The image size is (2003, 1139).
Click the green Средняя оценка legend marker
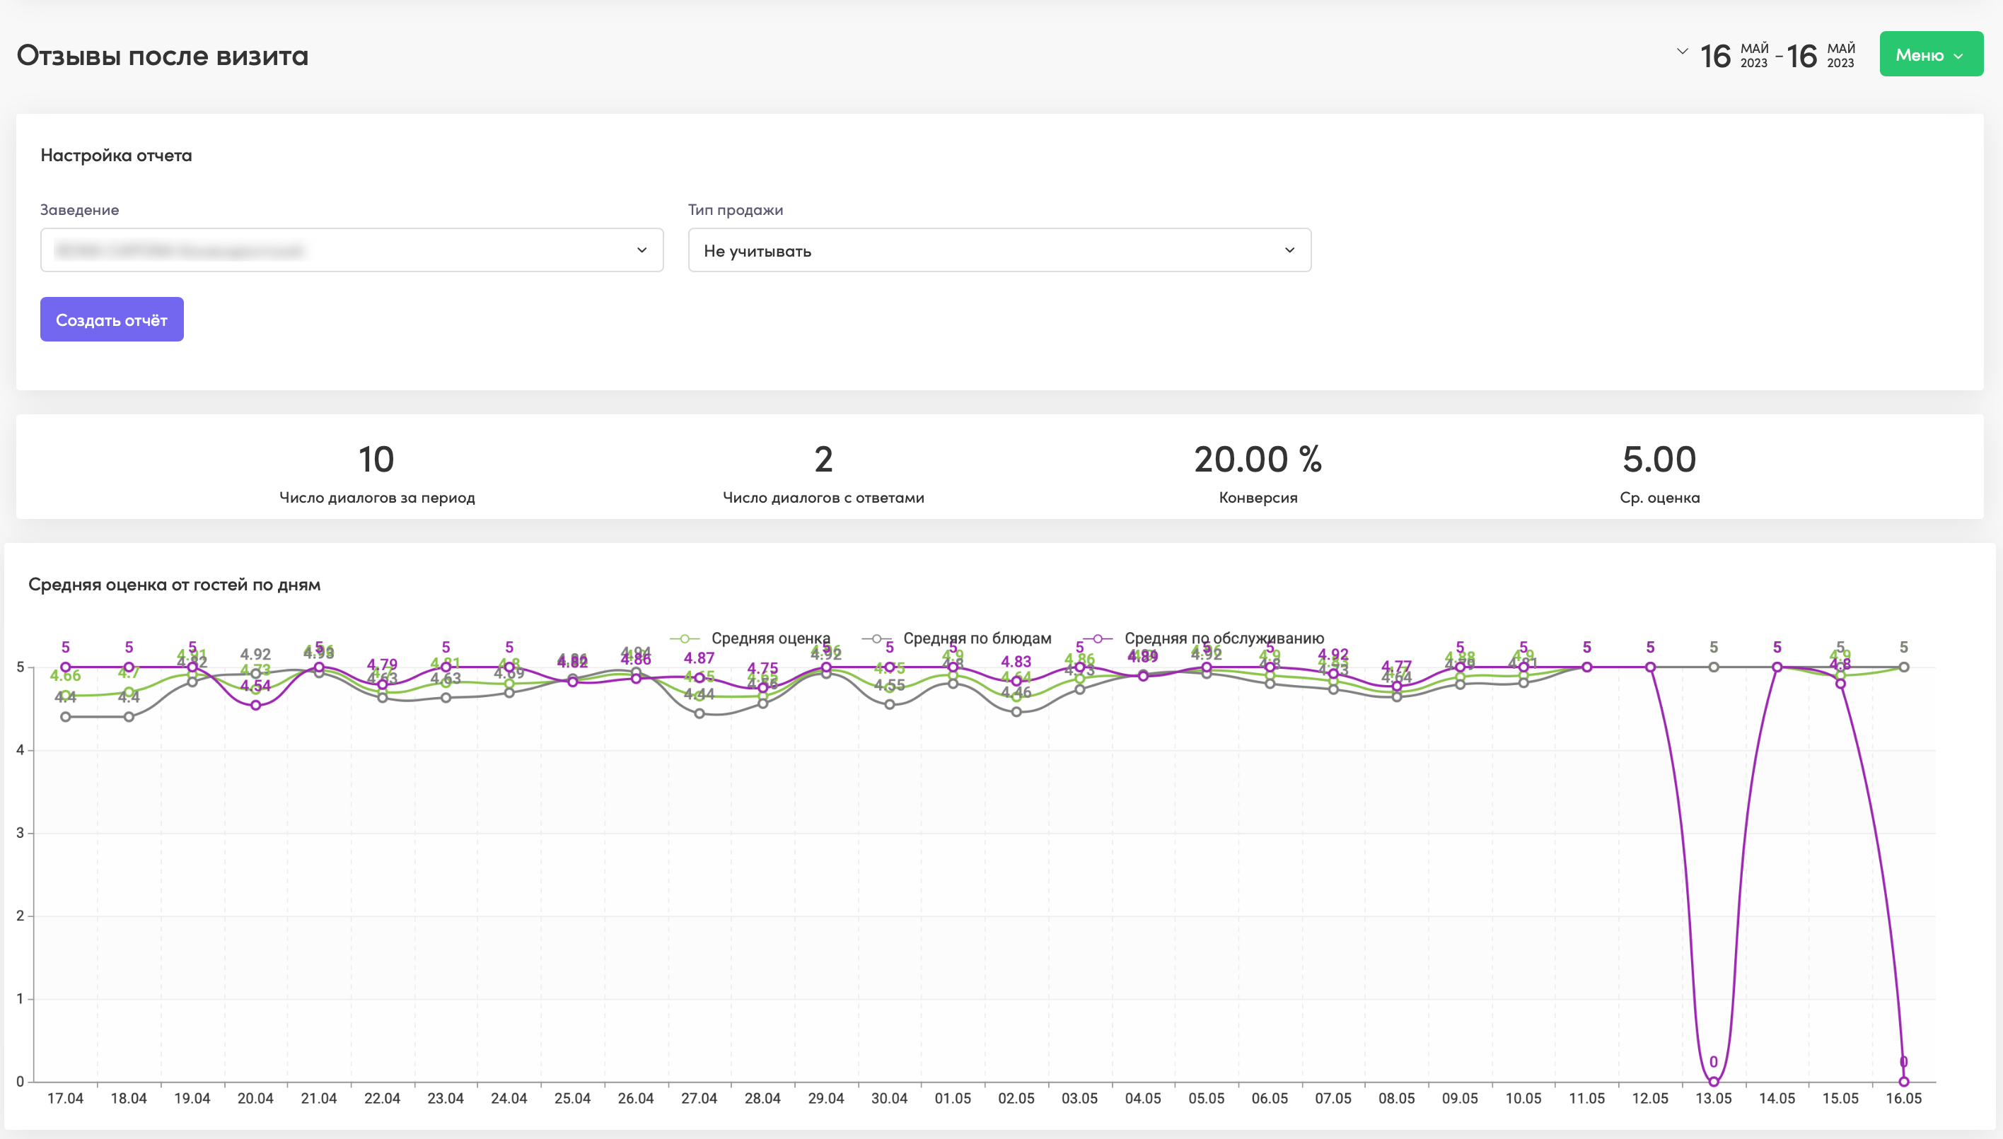pyautogui.click(x=685, y=638)
